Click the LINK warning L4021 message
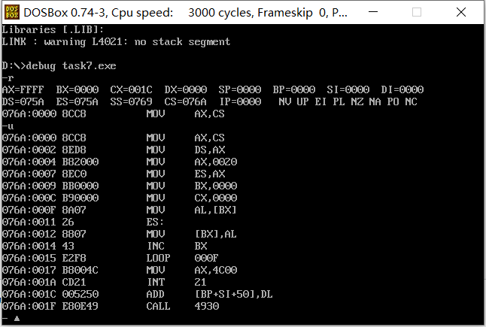Image resolution: width=486 pixels, height=327 pixels. click(x=116, y=42)
